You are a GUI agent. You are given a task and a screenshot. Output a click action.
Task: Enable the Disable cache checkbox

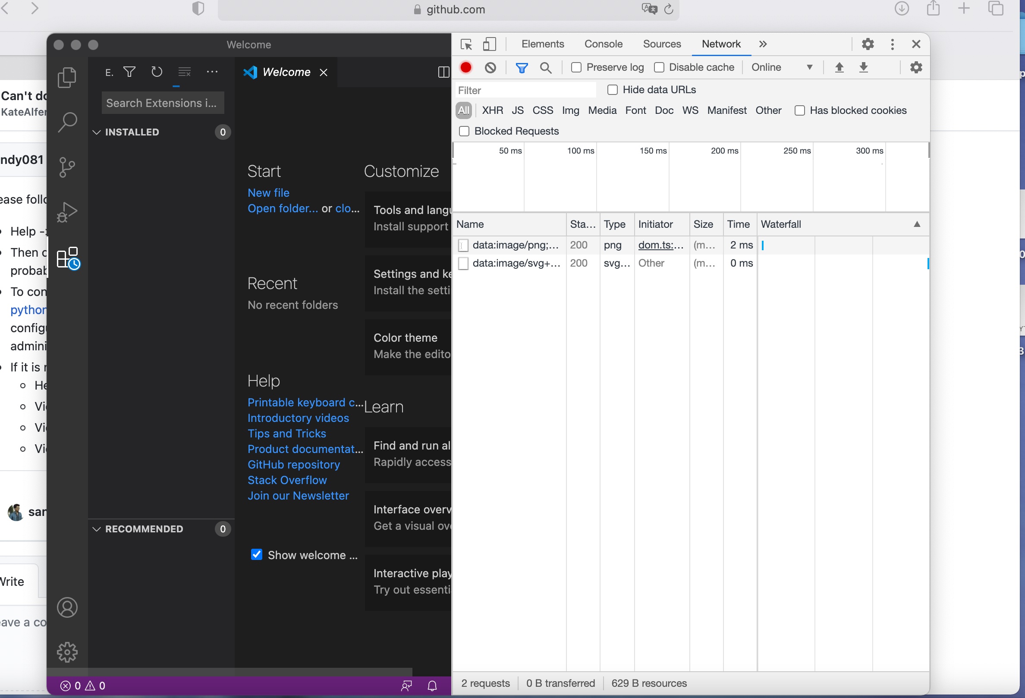(x=659, y=67)
